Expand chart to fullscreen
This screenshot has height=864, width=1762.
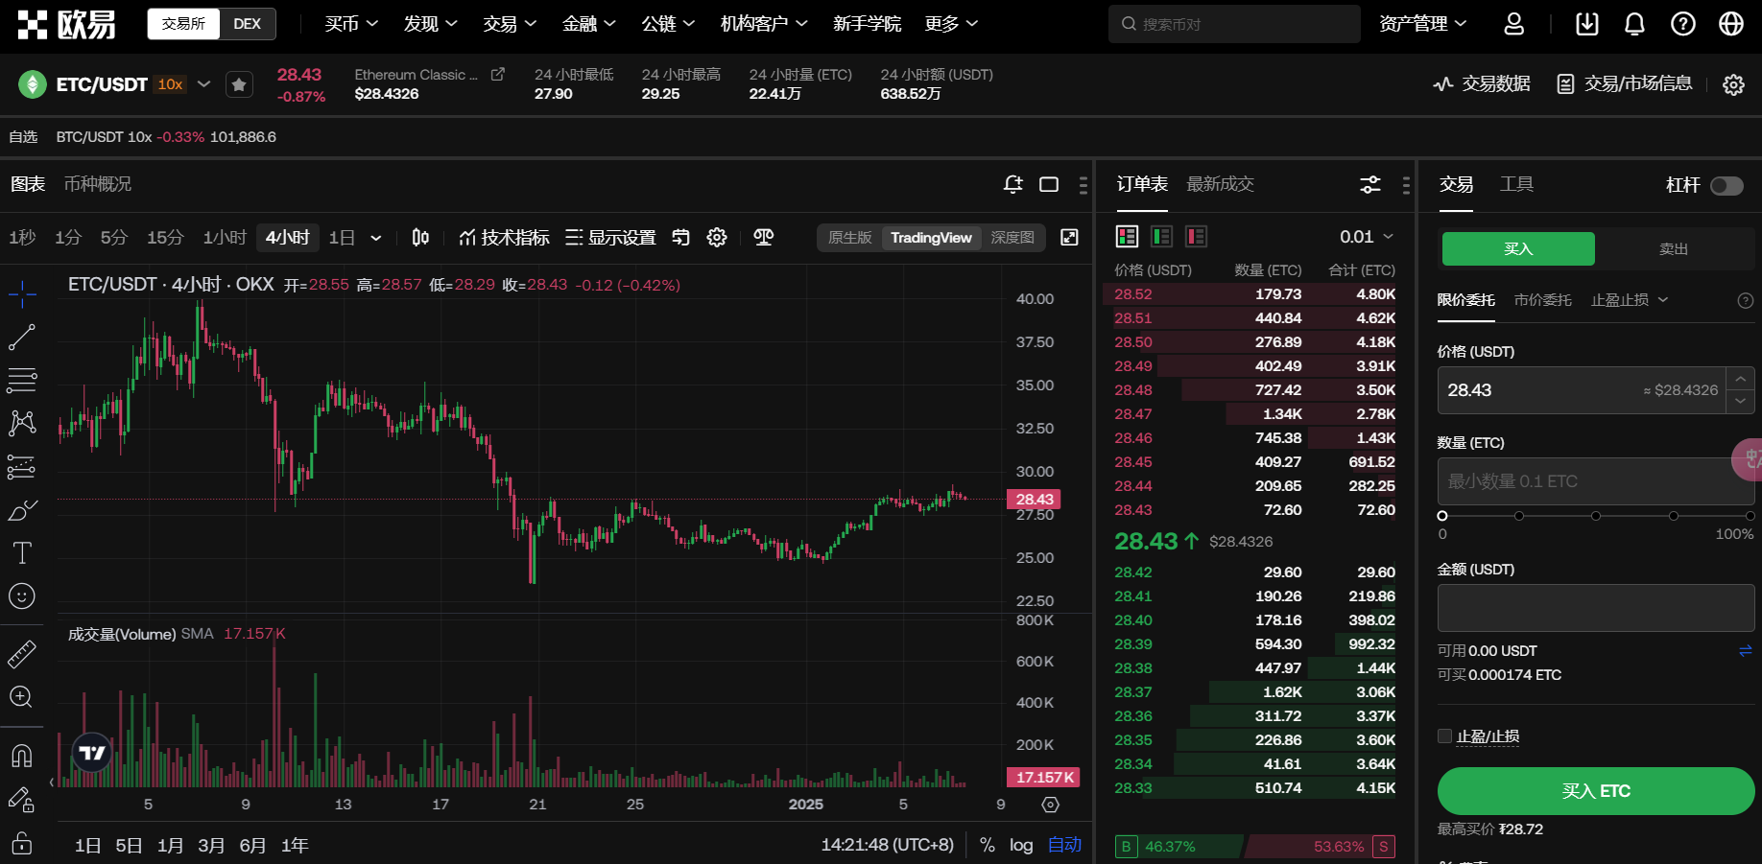(1069, 238)
